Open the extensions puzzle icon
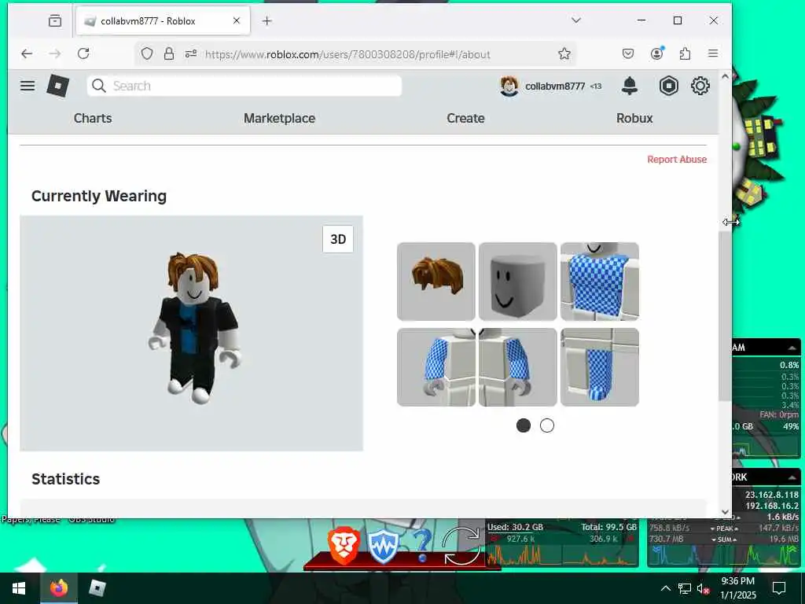 pyautogui.click(x=685, y=54)
